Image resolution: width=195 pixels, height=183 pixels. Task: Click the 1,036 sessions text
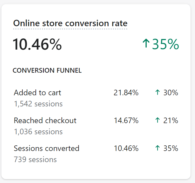38,131
